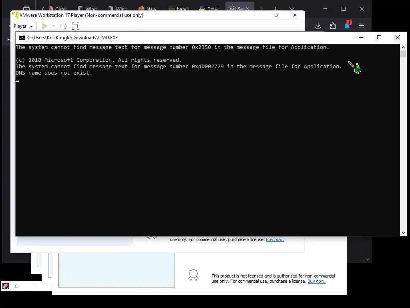Open the Player menu in VMware
This screenshot has height=308, width=410.
(x=23, y=26)
